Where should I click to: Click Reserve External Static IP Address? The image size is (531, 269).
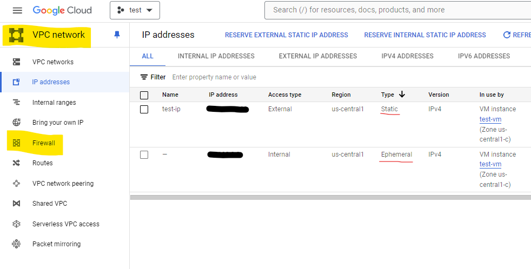pyautogui.click(x=287, y=35)
